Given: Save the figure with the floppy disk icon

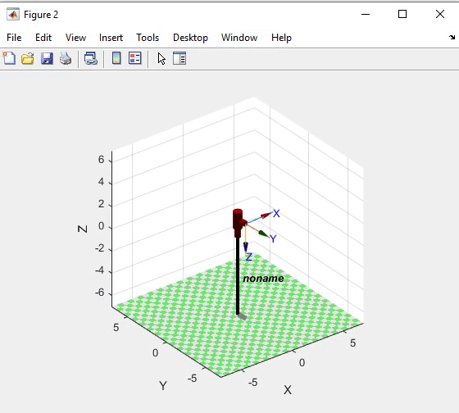Looking at the screenshot, I should (47, 58).
